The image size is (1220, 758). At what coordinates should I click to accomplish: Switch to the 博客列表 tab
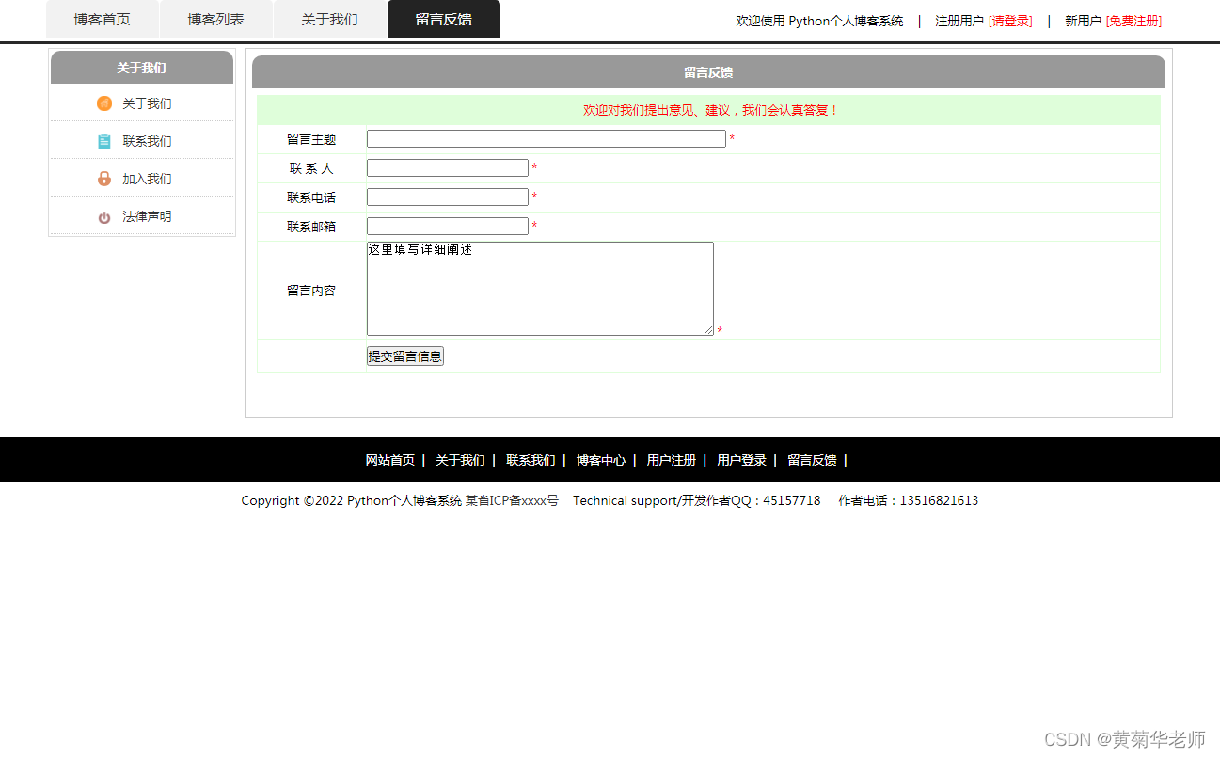click(x=215, y=19)
